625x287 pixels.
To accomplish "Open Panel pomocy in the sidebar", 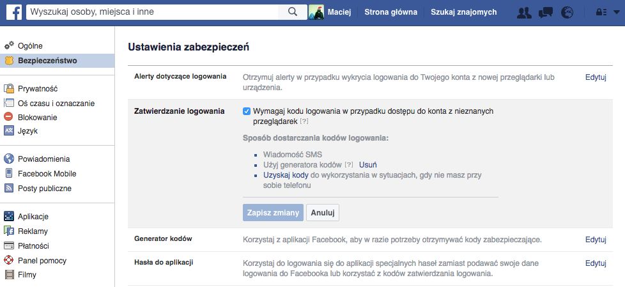I will [x=42, y=260].
